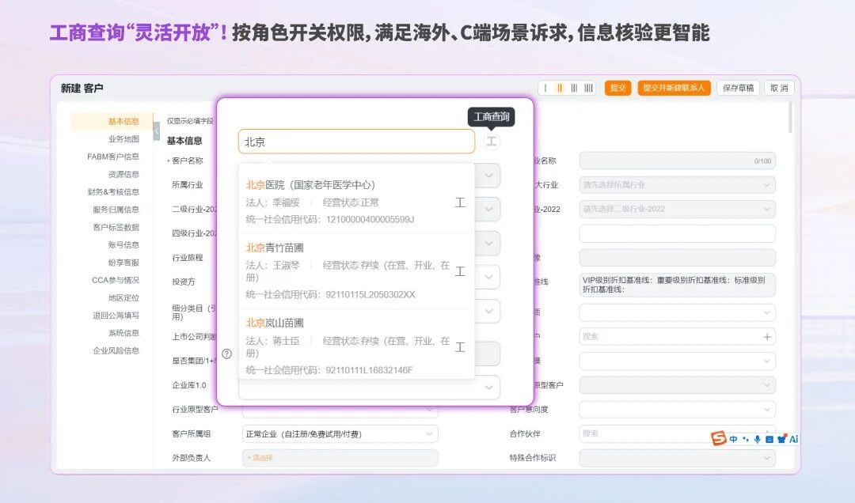Click the 保存草稿 button
Image resolution: width=855 pixels, height=503 pixels.
click(738, 89)
